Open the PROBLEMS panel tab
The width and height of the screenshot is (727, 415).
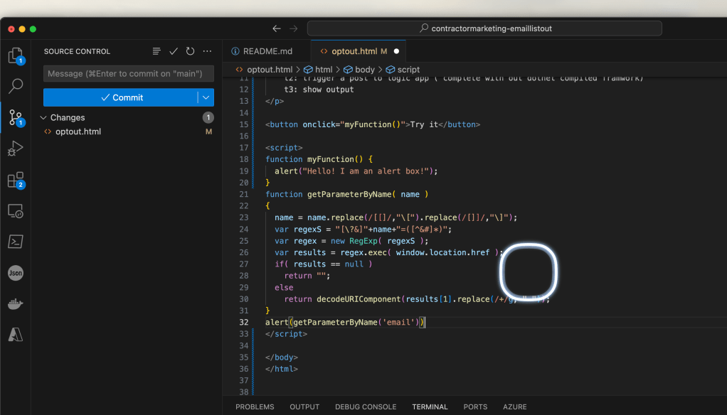tap(255, 406)
